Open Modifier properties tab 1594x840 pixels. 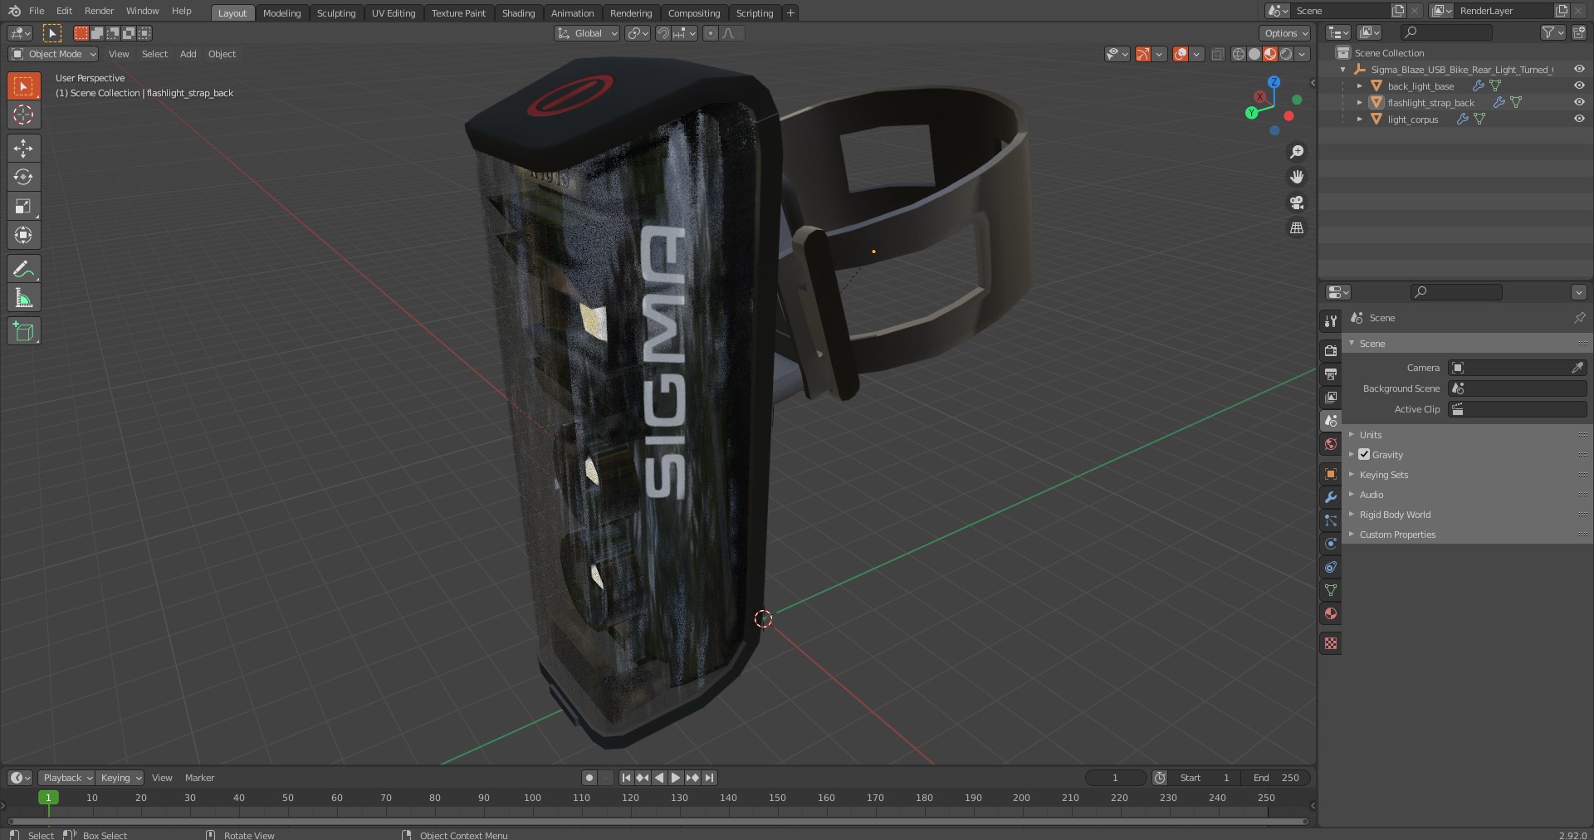(x=1331, y=497)
